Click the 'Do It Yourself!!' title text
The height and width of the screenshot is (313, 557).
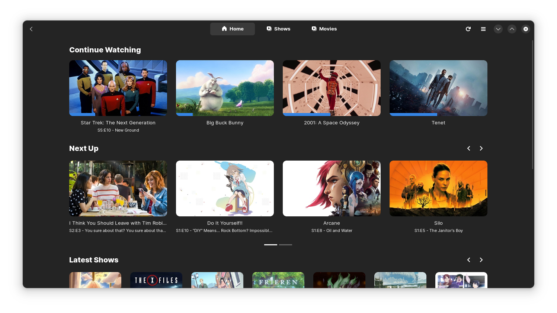click(x=225, y=223)
